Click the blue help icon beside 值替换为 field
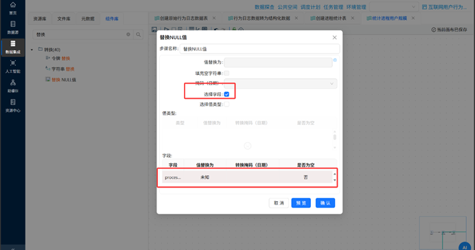 [x=335, y=60]
